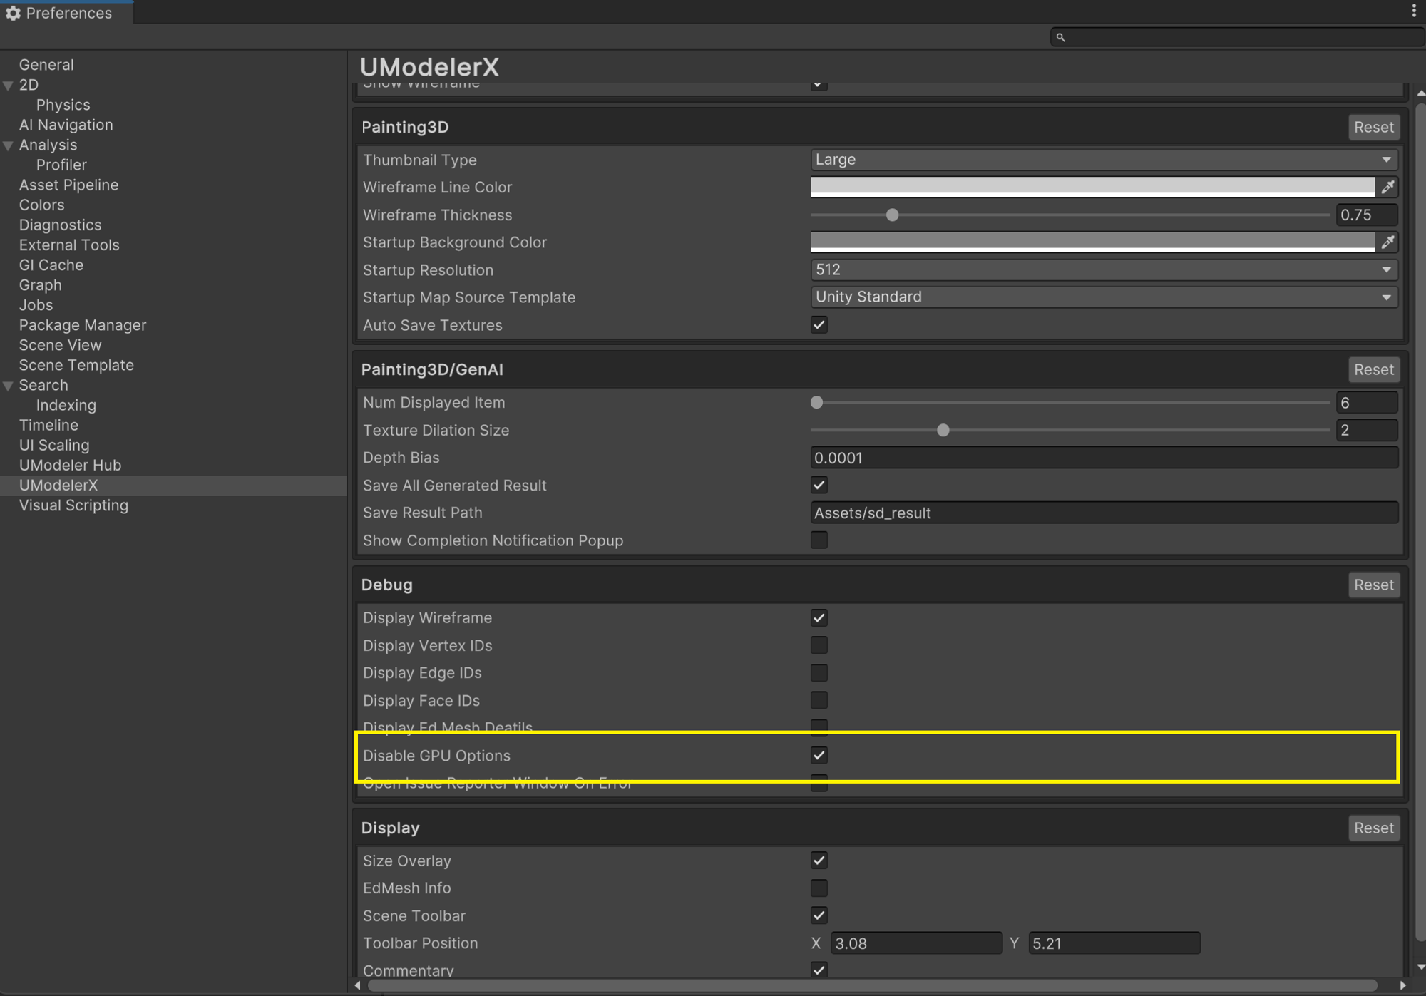
Task: Enable Show Completion Notification Popup
Action: tap(819, 540)
